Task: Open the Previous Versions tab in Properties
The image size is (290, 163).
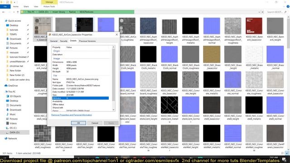Action: coord(87,41)
